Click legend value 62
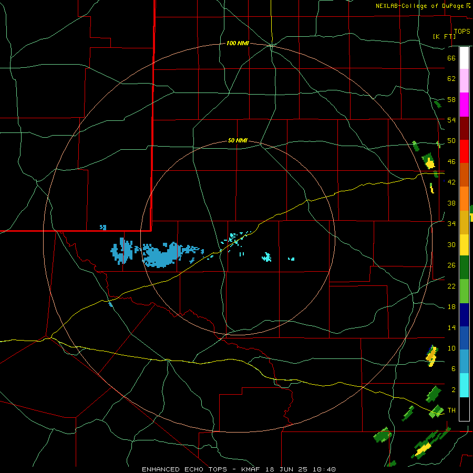The image size is (473, 473). click(x=451, y=79)
